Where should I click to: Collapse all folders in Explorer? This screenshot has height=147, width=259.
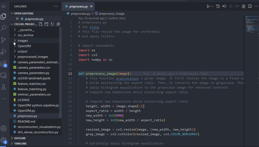click(58, 24)
